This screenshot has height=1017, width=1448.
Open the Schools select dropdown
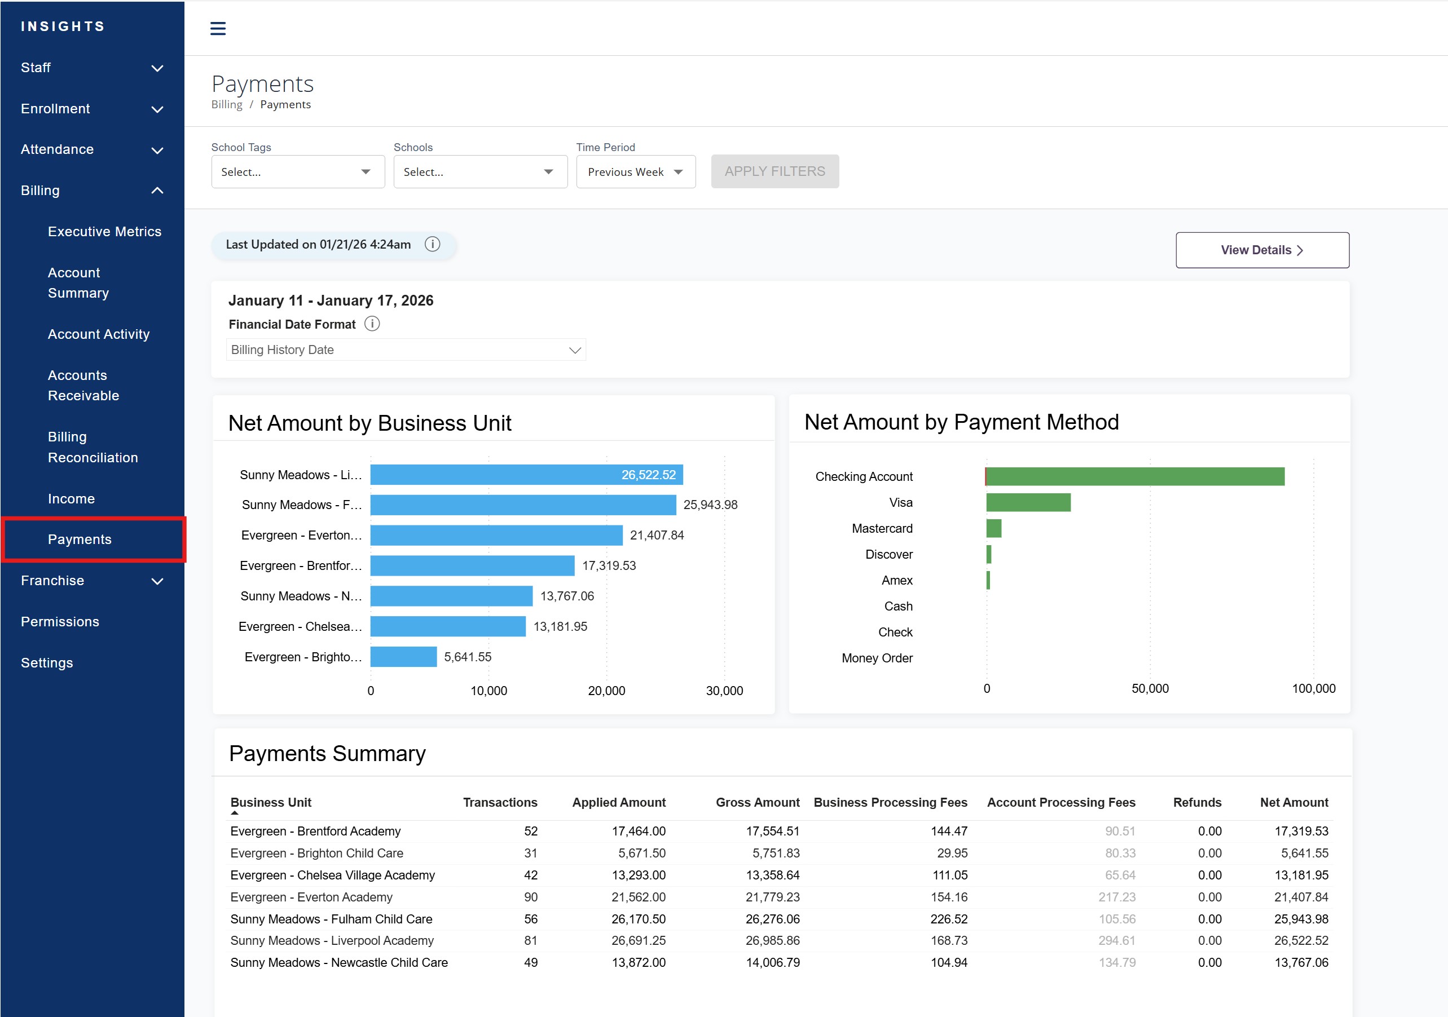[480, 172]
